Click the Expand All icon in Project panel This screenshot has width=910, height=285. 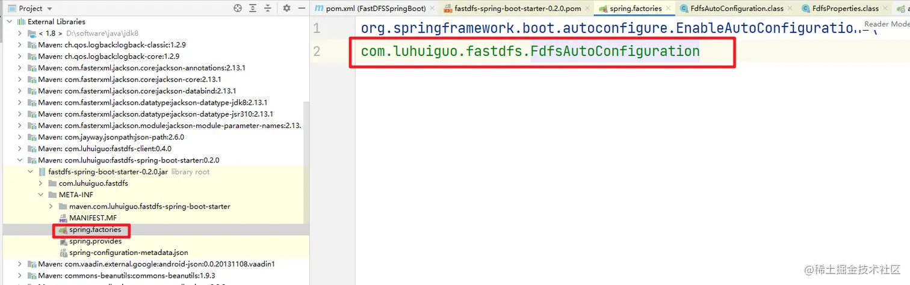(253, 8)
